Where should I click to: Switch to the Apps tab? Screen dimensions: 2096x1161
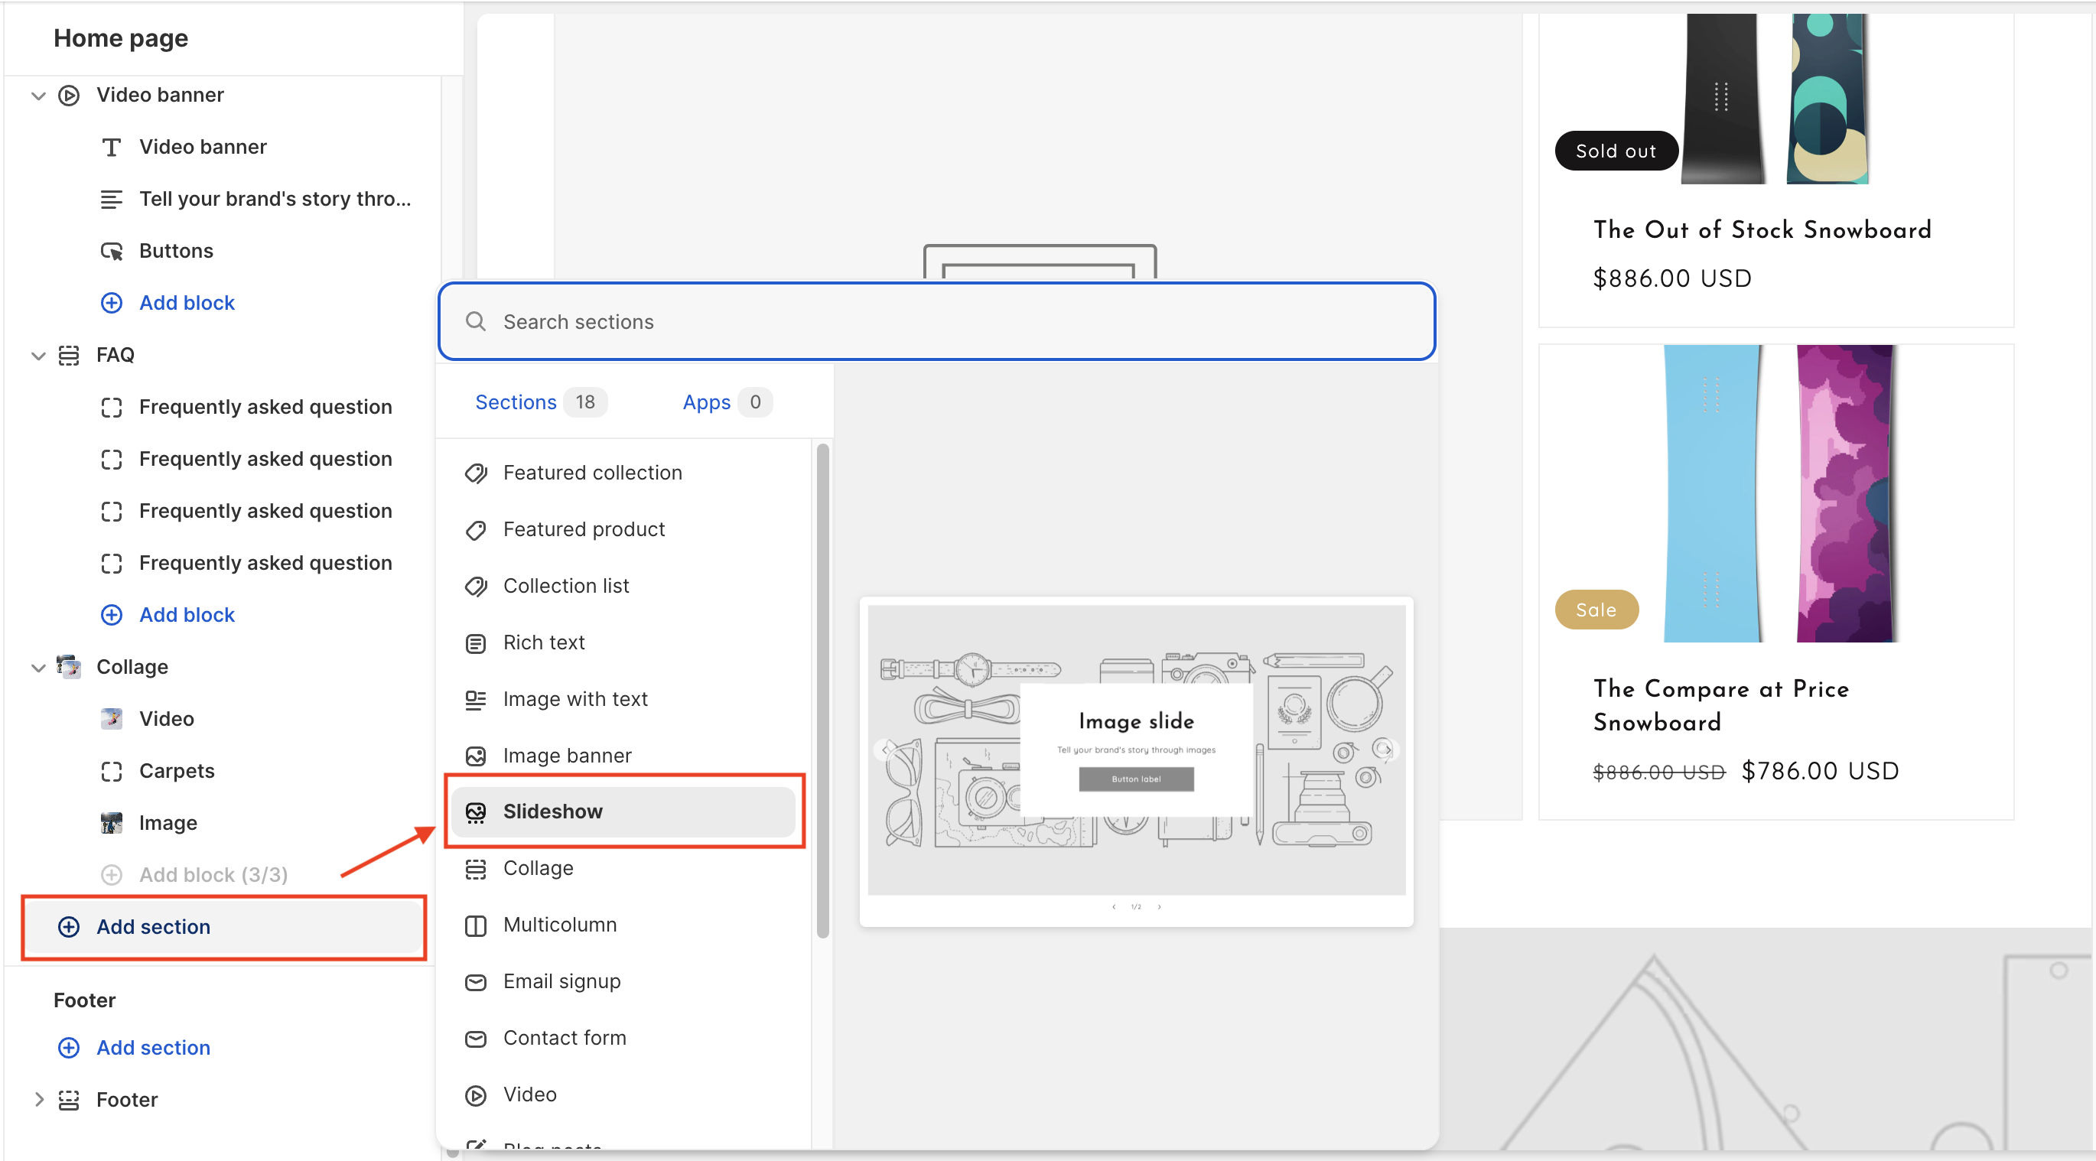point(706,402)
